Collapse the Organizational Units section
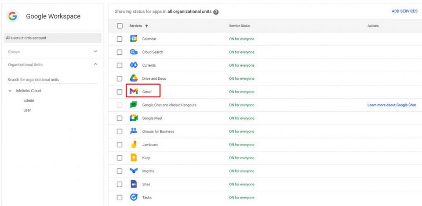This screenshot has width=422, height=206. (x=96, y=65)
